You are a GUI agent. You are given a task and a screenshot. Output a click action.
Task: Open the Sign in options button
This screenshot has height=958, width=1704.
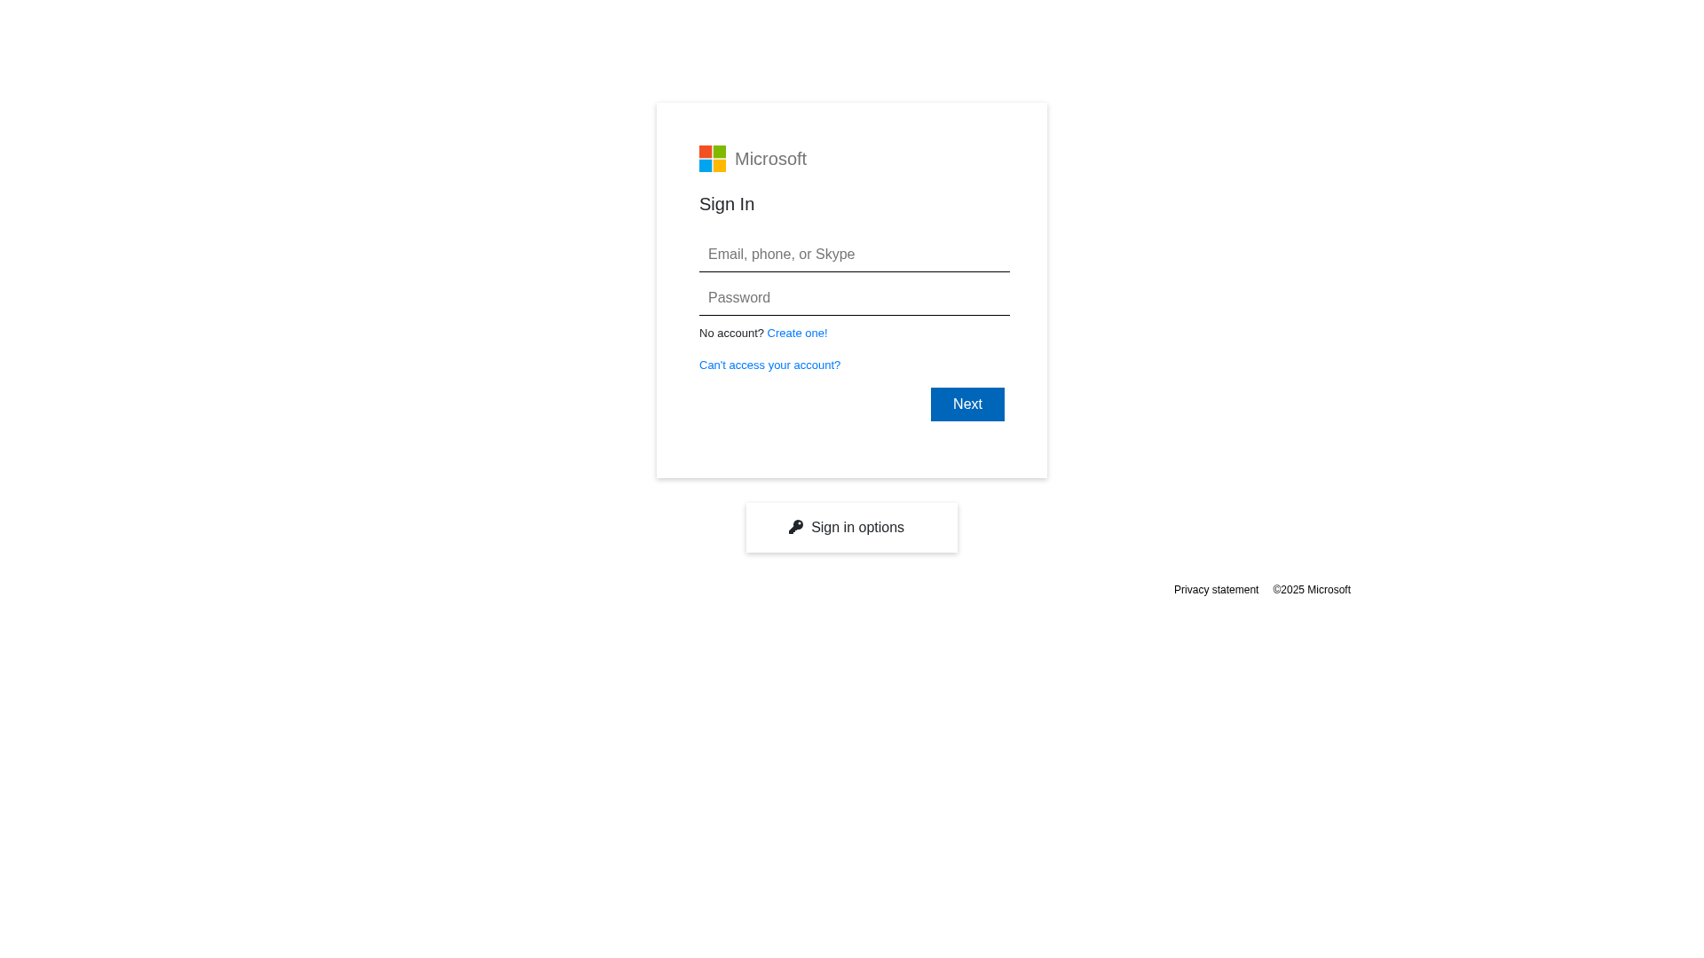(x=852, y=528)
